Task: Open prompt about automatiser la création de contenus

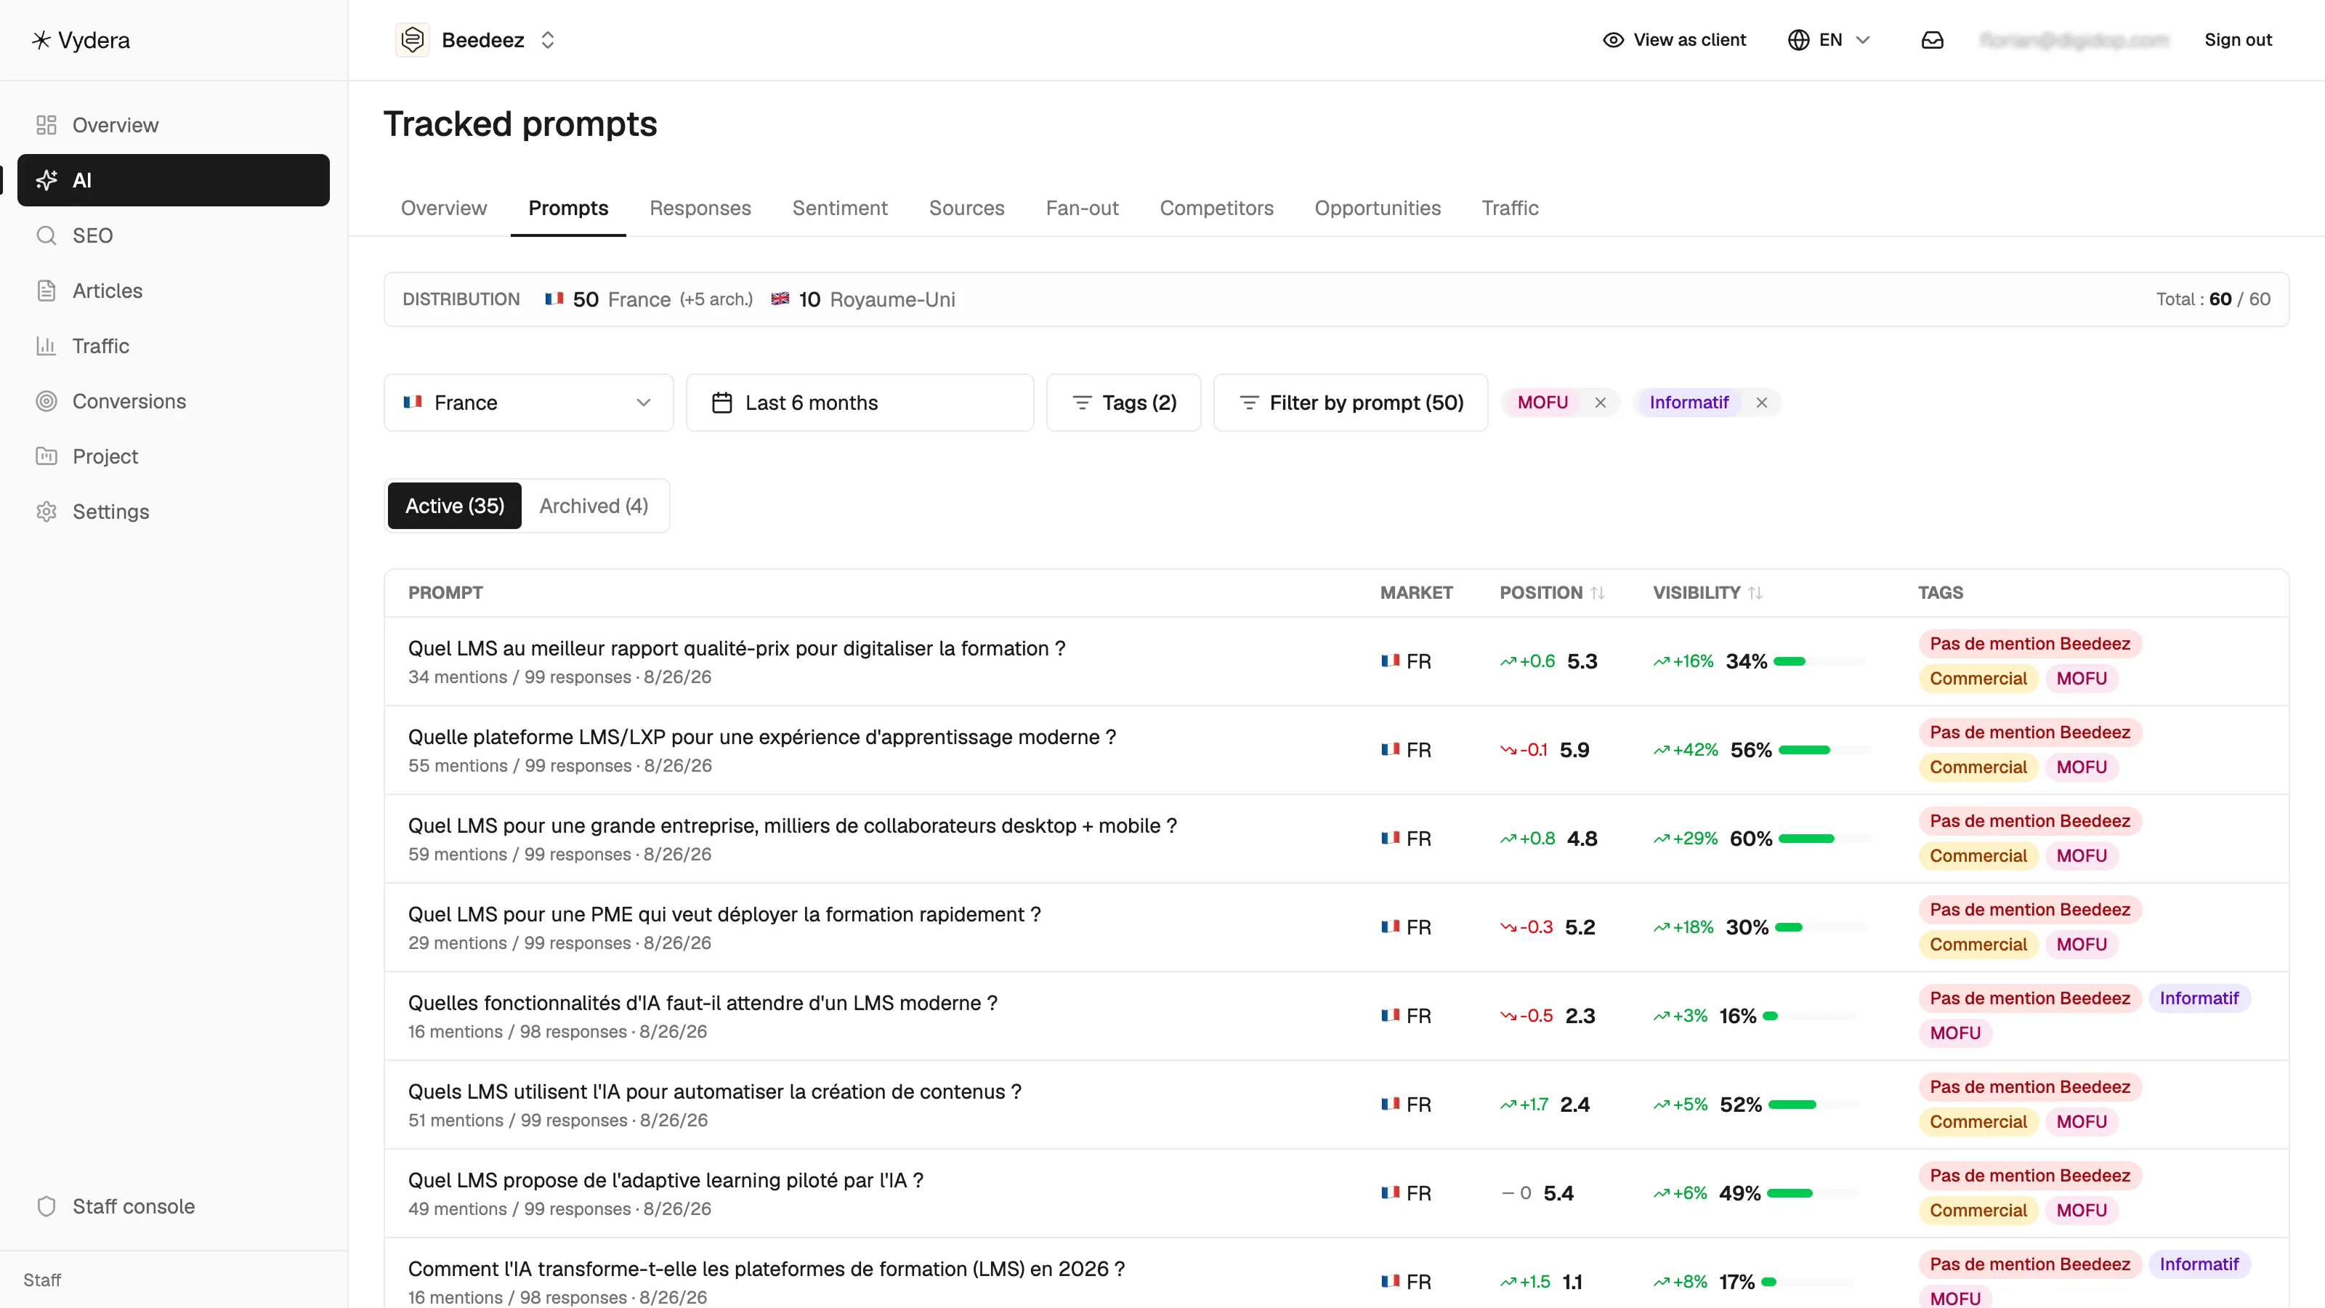Action: (715, 1091)
